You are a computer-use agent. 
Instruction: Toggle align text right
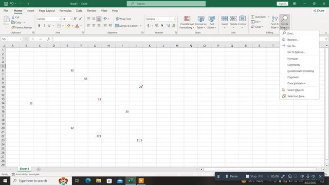(x=99, y=26)
